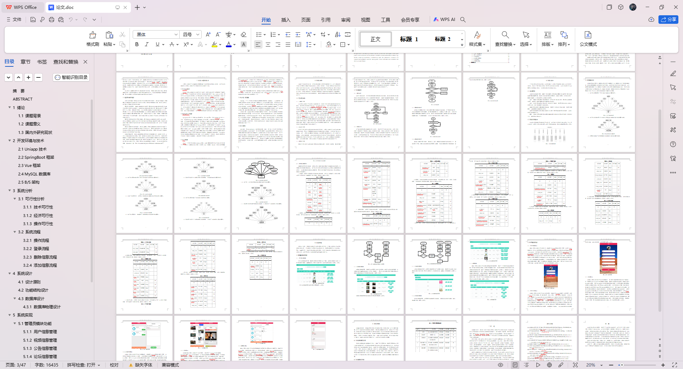Click the blue font color button
The image size is (683, 369).
[x=229, y=44]
